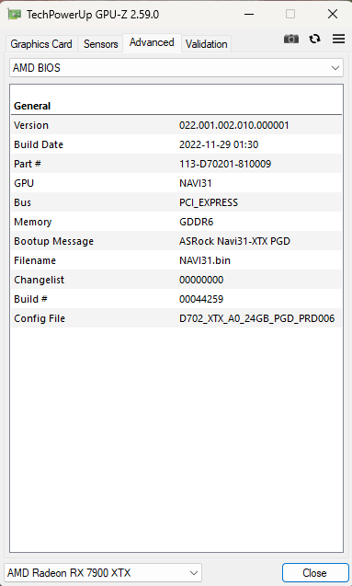Select ASRock Navi31-XTX PGD text
Viewport: 352px width, 586px height.
coord(234,241)
